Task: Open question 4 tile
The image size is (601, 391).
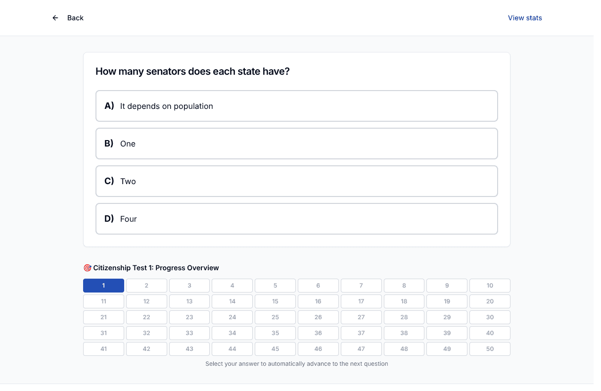Action: (x=232, y=286)
